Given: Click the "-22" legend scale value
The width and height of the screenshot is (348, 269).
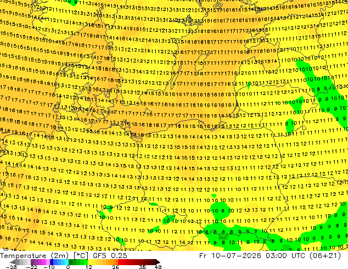Looking at the screenshot, I should click(31, 267).
